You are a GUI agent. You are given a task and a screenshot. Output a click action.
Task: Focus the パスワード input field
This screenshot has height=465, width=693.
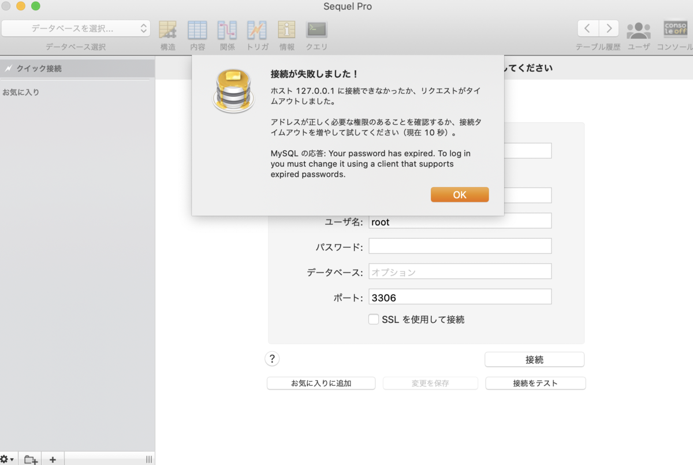click(x=460, y=246)
